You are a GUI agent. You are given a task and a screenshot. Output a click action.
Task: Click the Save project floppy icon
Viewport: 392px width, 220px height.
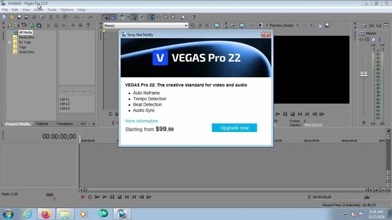(19, 17)
